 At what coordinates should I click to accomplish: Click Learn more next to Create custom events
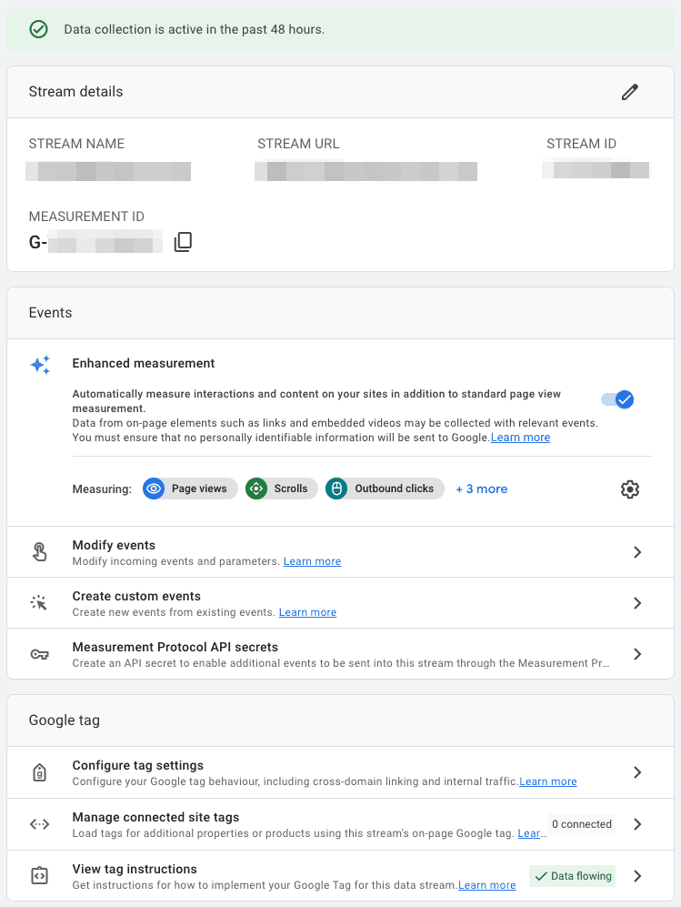pyautogui.click(x=307, y=611)
